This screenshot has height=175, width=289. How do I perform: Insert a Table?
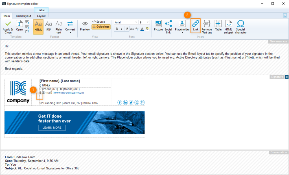pos(218,26)
